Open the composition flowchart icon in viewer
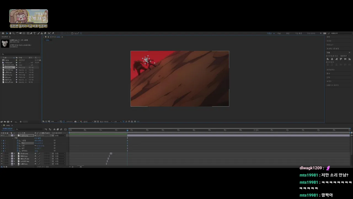This screenshot has height=199, width=353. [x=132, y=121]
